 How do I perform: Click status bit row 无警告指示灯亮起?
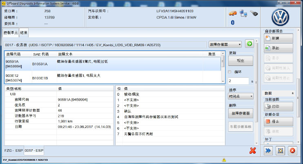(170, 134)
